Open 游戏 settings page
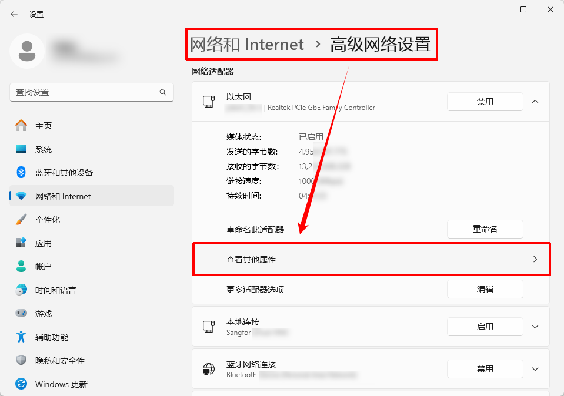Image resolution: width=564 pixels, height=396 pixels. click(x=92, y=313)
